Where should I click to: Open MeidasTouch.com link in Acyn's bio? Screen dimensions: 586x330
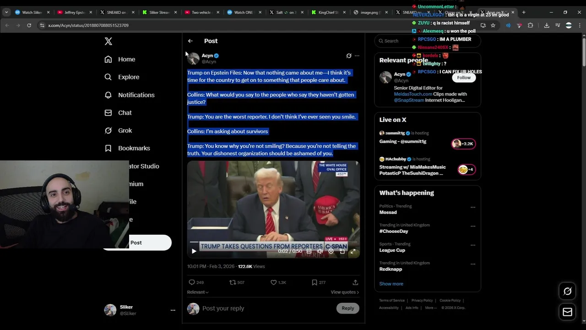pos(413,94)
